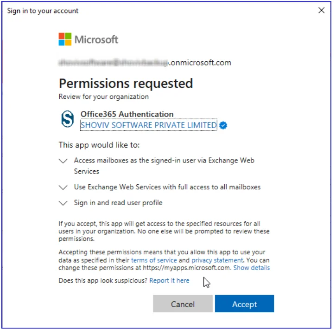This screenshot has height=329, width=336.
Task: Open the SHOVIV SOFTWARE PRIVATE LIMITED publisher link
Action: point(148,125)
